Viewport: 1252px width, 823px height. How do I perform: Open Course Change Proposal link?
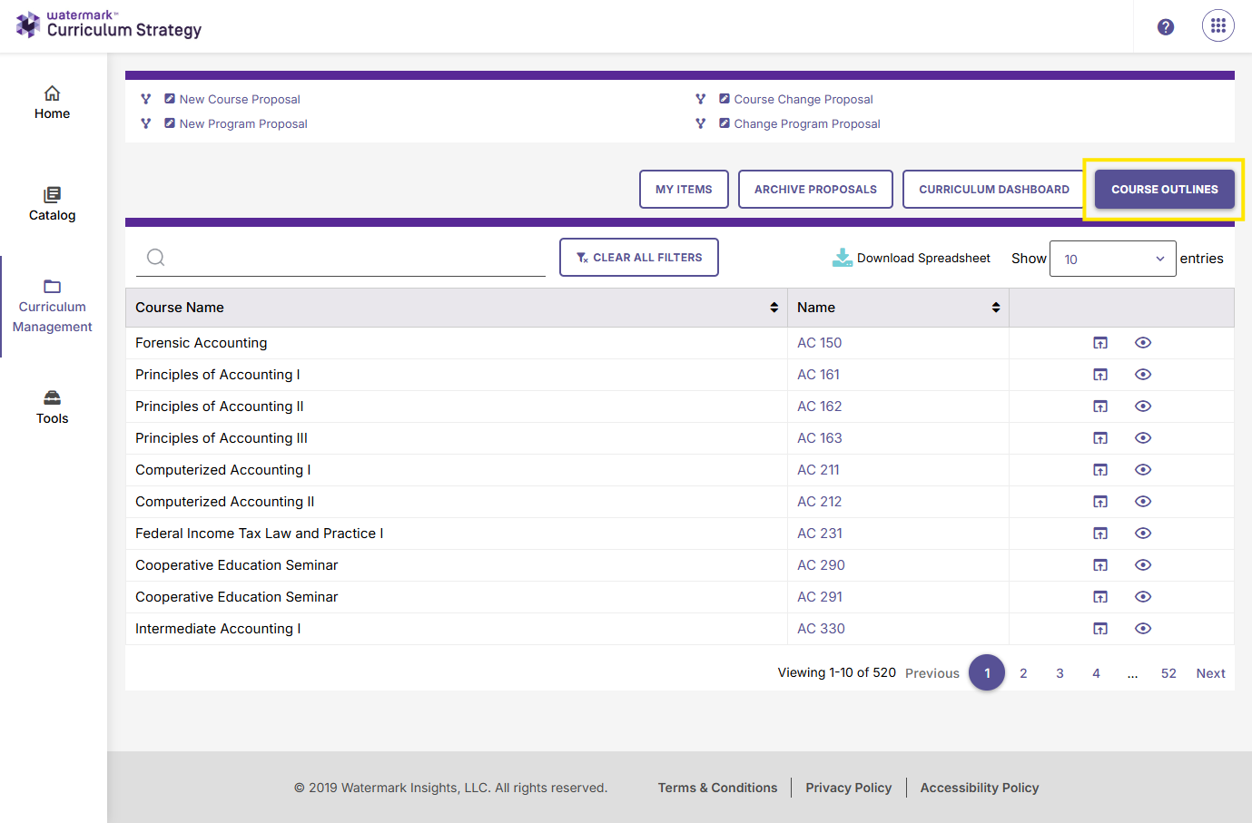803,99
